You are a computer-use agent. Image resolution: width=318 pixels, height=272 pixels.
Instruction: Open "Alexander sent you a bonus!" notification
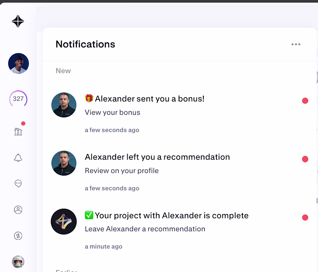pyautogui.click(x=149, y=99)
